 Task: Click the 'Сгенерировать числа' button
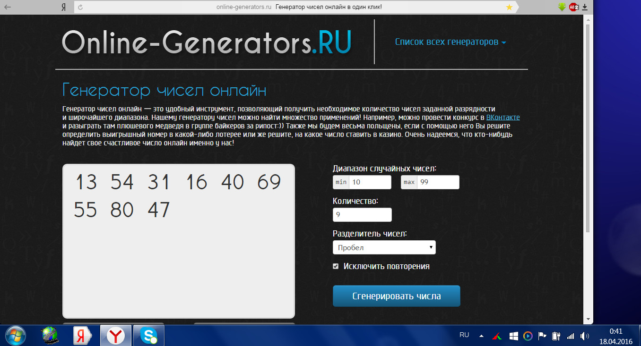pyautogui.click(x=396, y=296)
